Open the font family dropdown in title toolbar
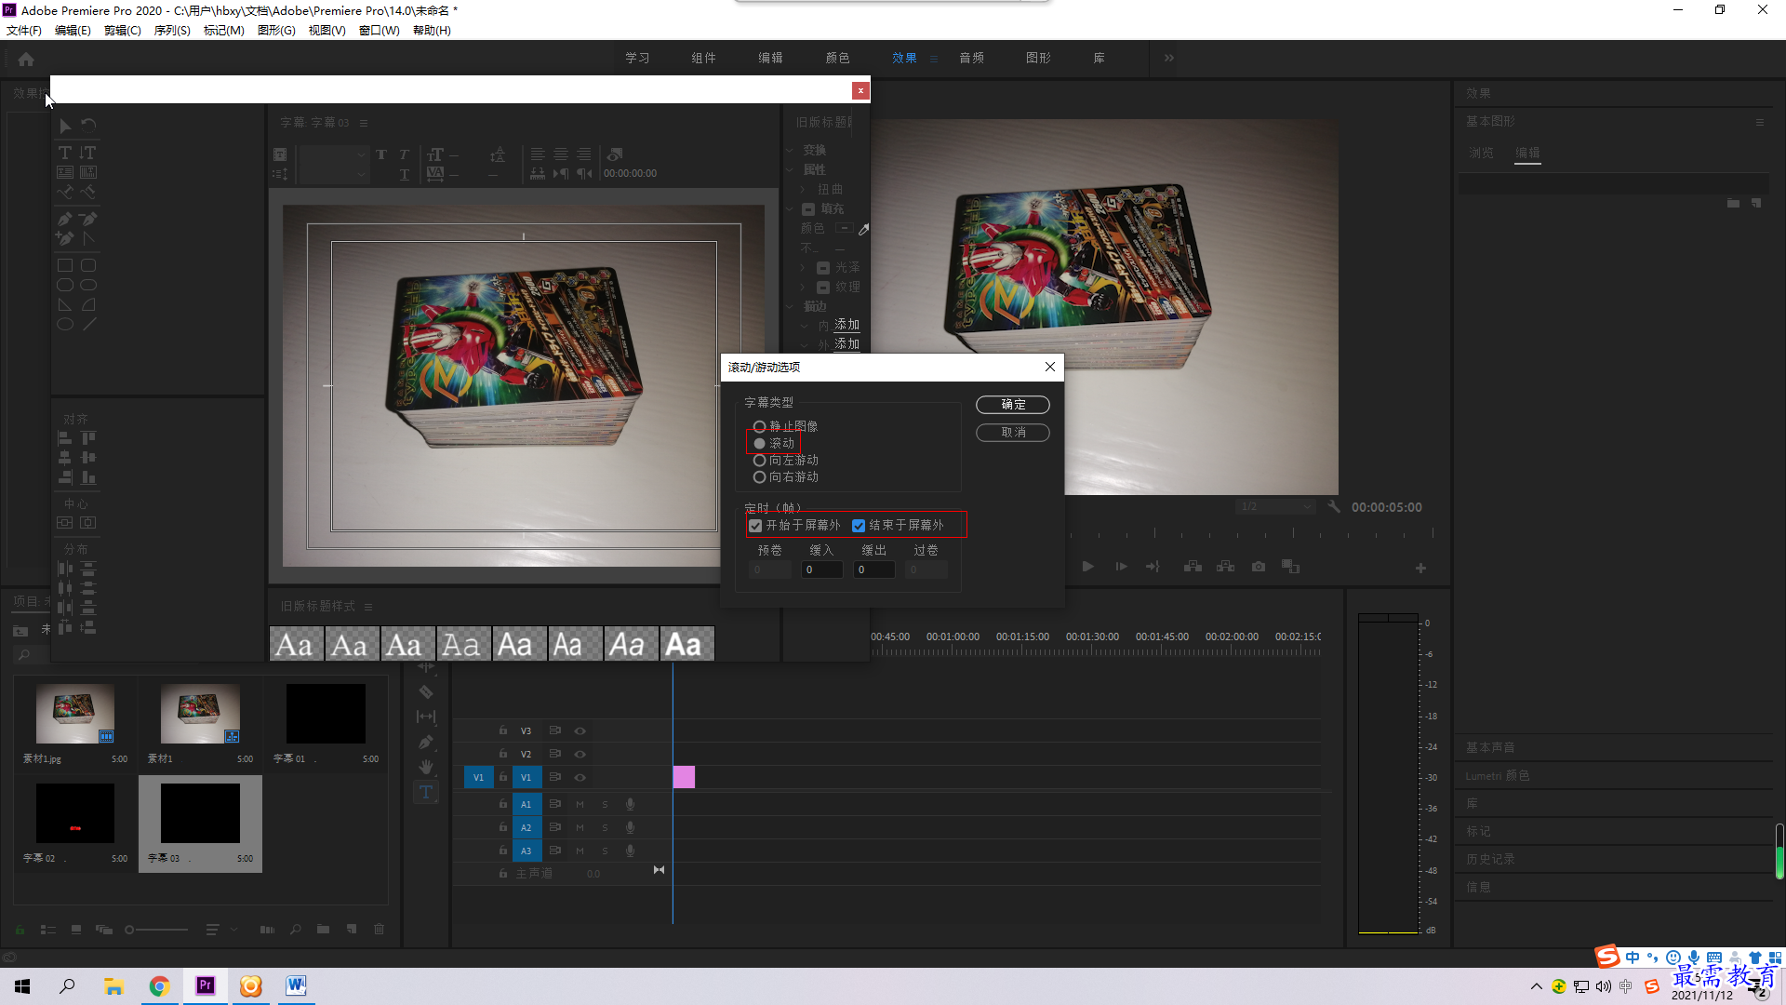Image resolution: width=1786 pixels, height=1005 pixels. pyautogui.click(x=332, y=154)
